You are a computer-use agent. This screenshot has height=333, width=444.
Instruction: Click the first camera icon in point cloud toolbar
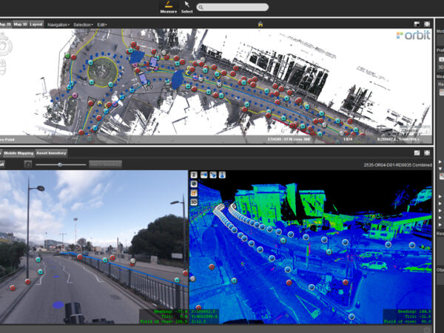[x=204, y=175]
